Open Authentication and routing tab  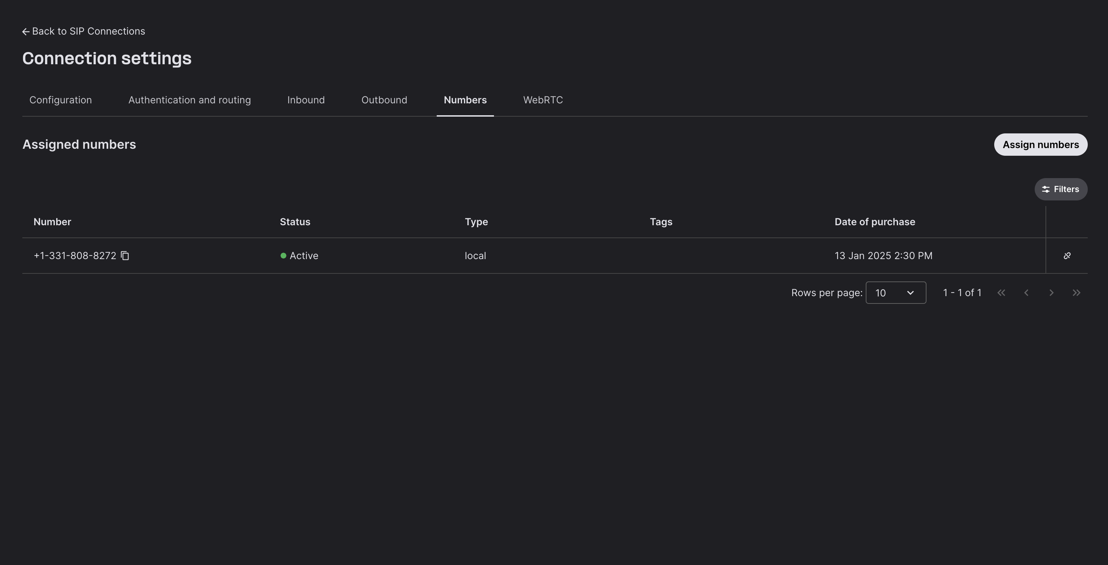pyautogui.click(x=189, y=100)
